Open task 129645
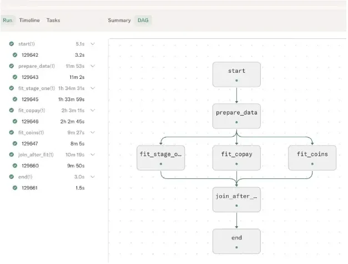 (30, 99)
